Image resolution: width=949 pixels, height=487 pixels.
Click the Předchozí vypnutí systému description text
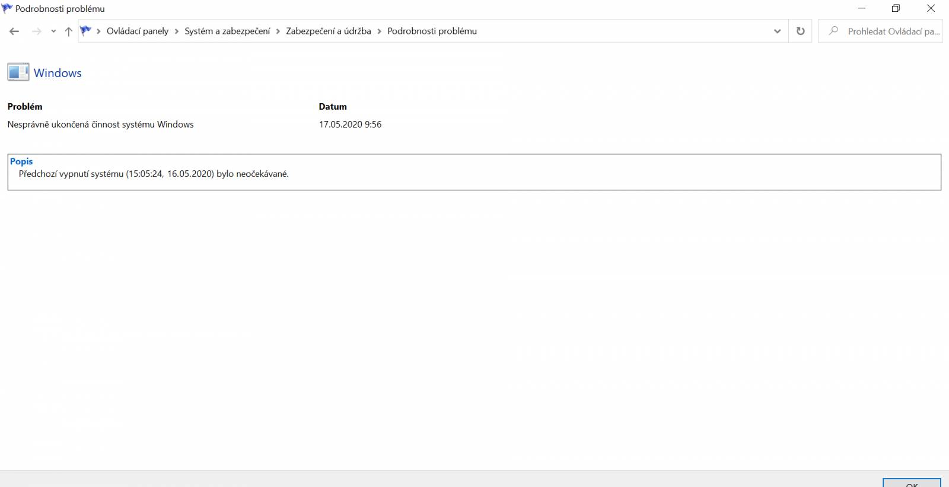pyautogui.click(x=154, y=174)
